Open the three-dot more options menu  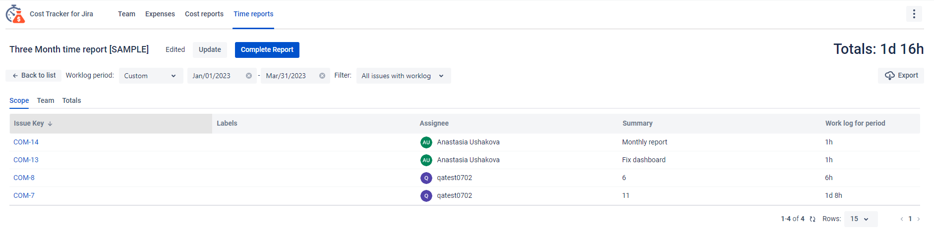click(914, 14)
